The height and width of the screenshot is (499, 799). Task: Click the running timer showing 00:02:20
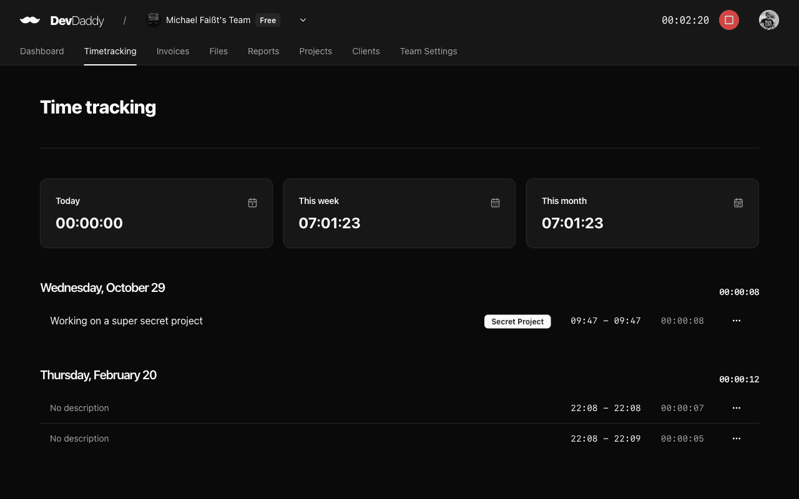click(685, 20)
